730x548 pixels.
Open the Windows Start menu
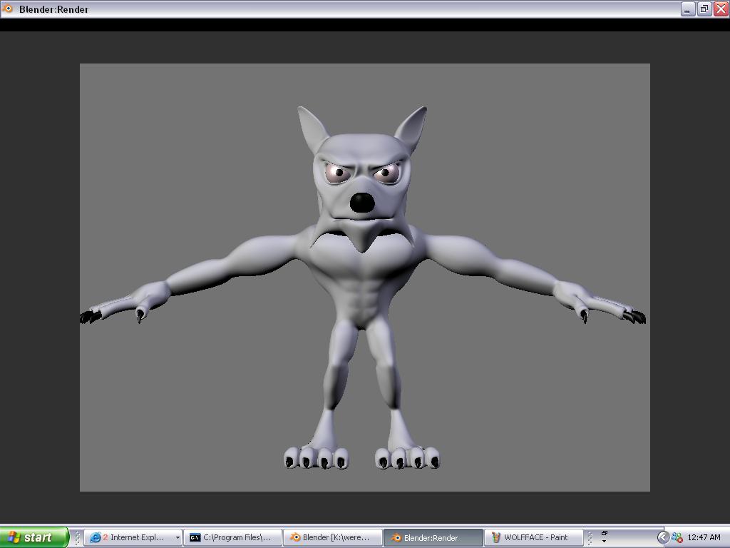34,537
